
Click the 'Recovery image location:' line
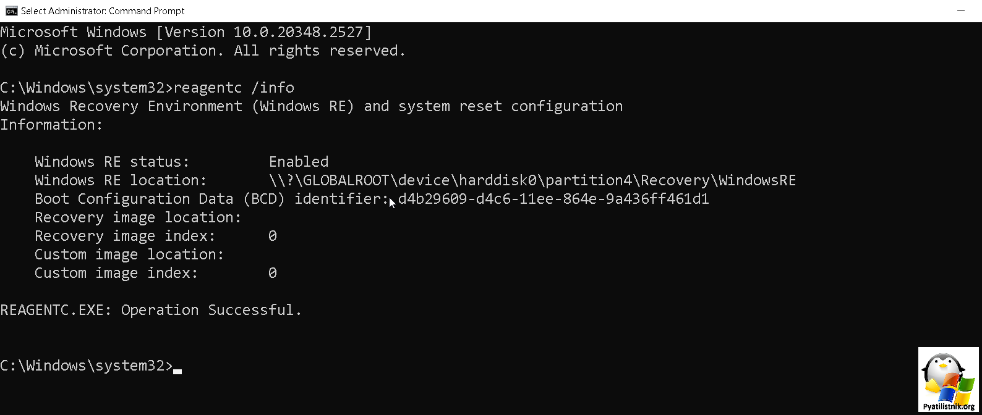coord(138,217)
